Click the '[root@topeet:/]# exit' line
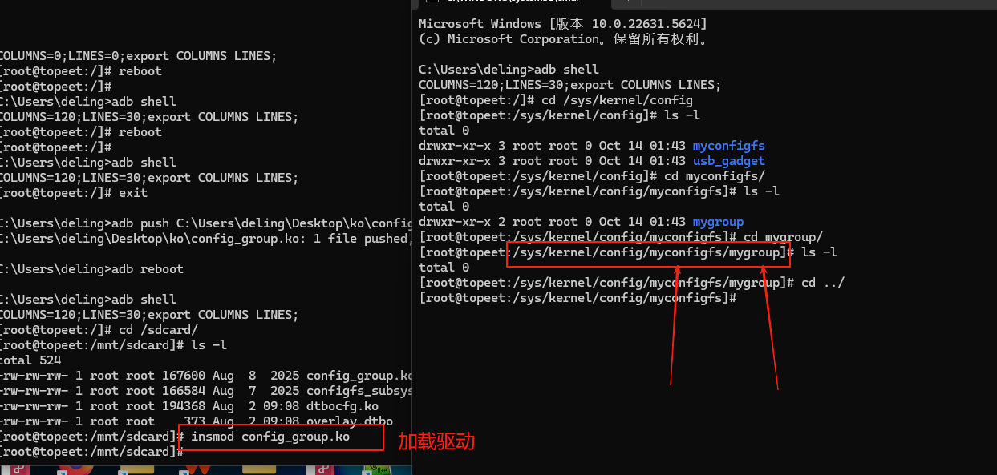 pyautogui.click(x=74, y=193)
